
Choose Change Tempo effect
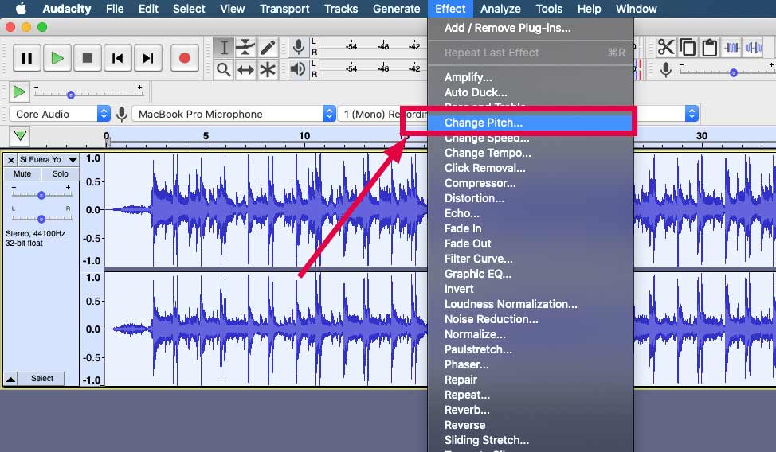coord(531,153)
